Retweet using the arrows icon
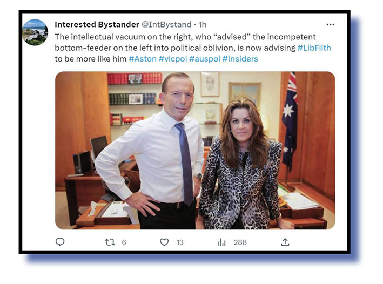 (110, 242)
